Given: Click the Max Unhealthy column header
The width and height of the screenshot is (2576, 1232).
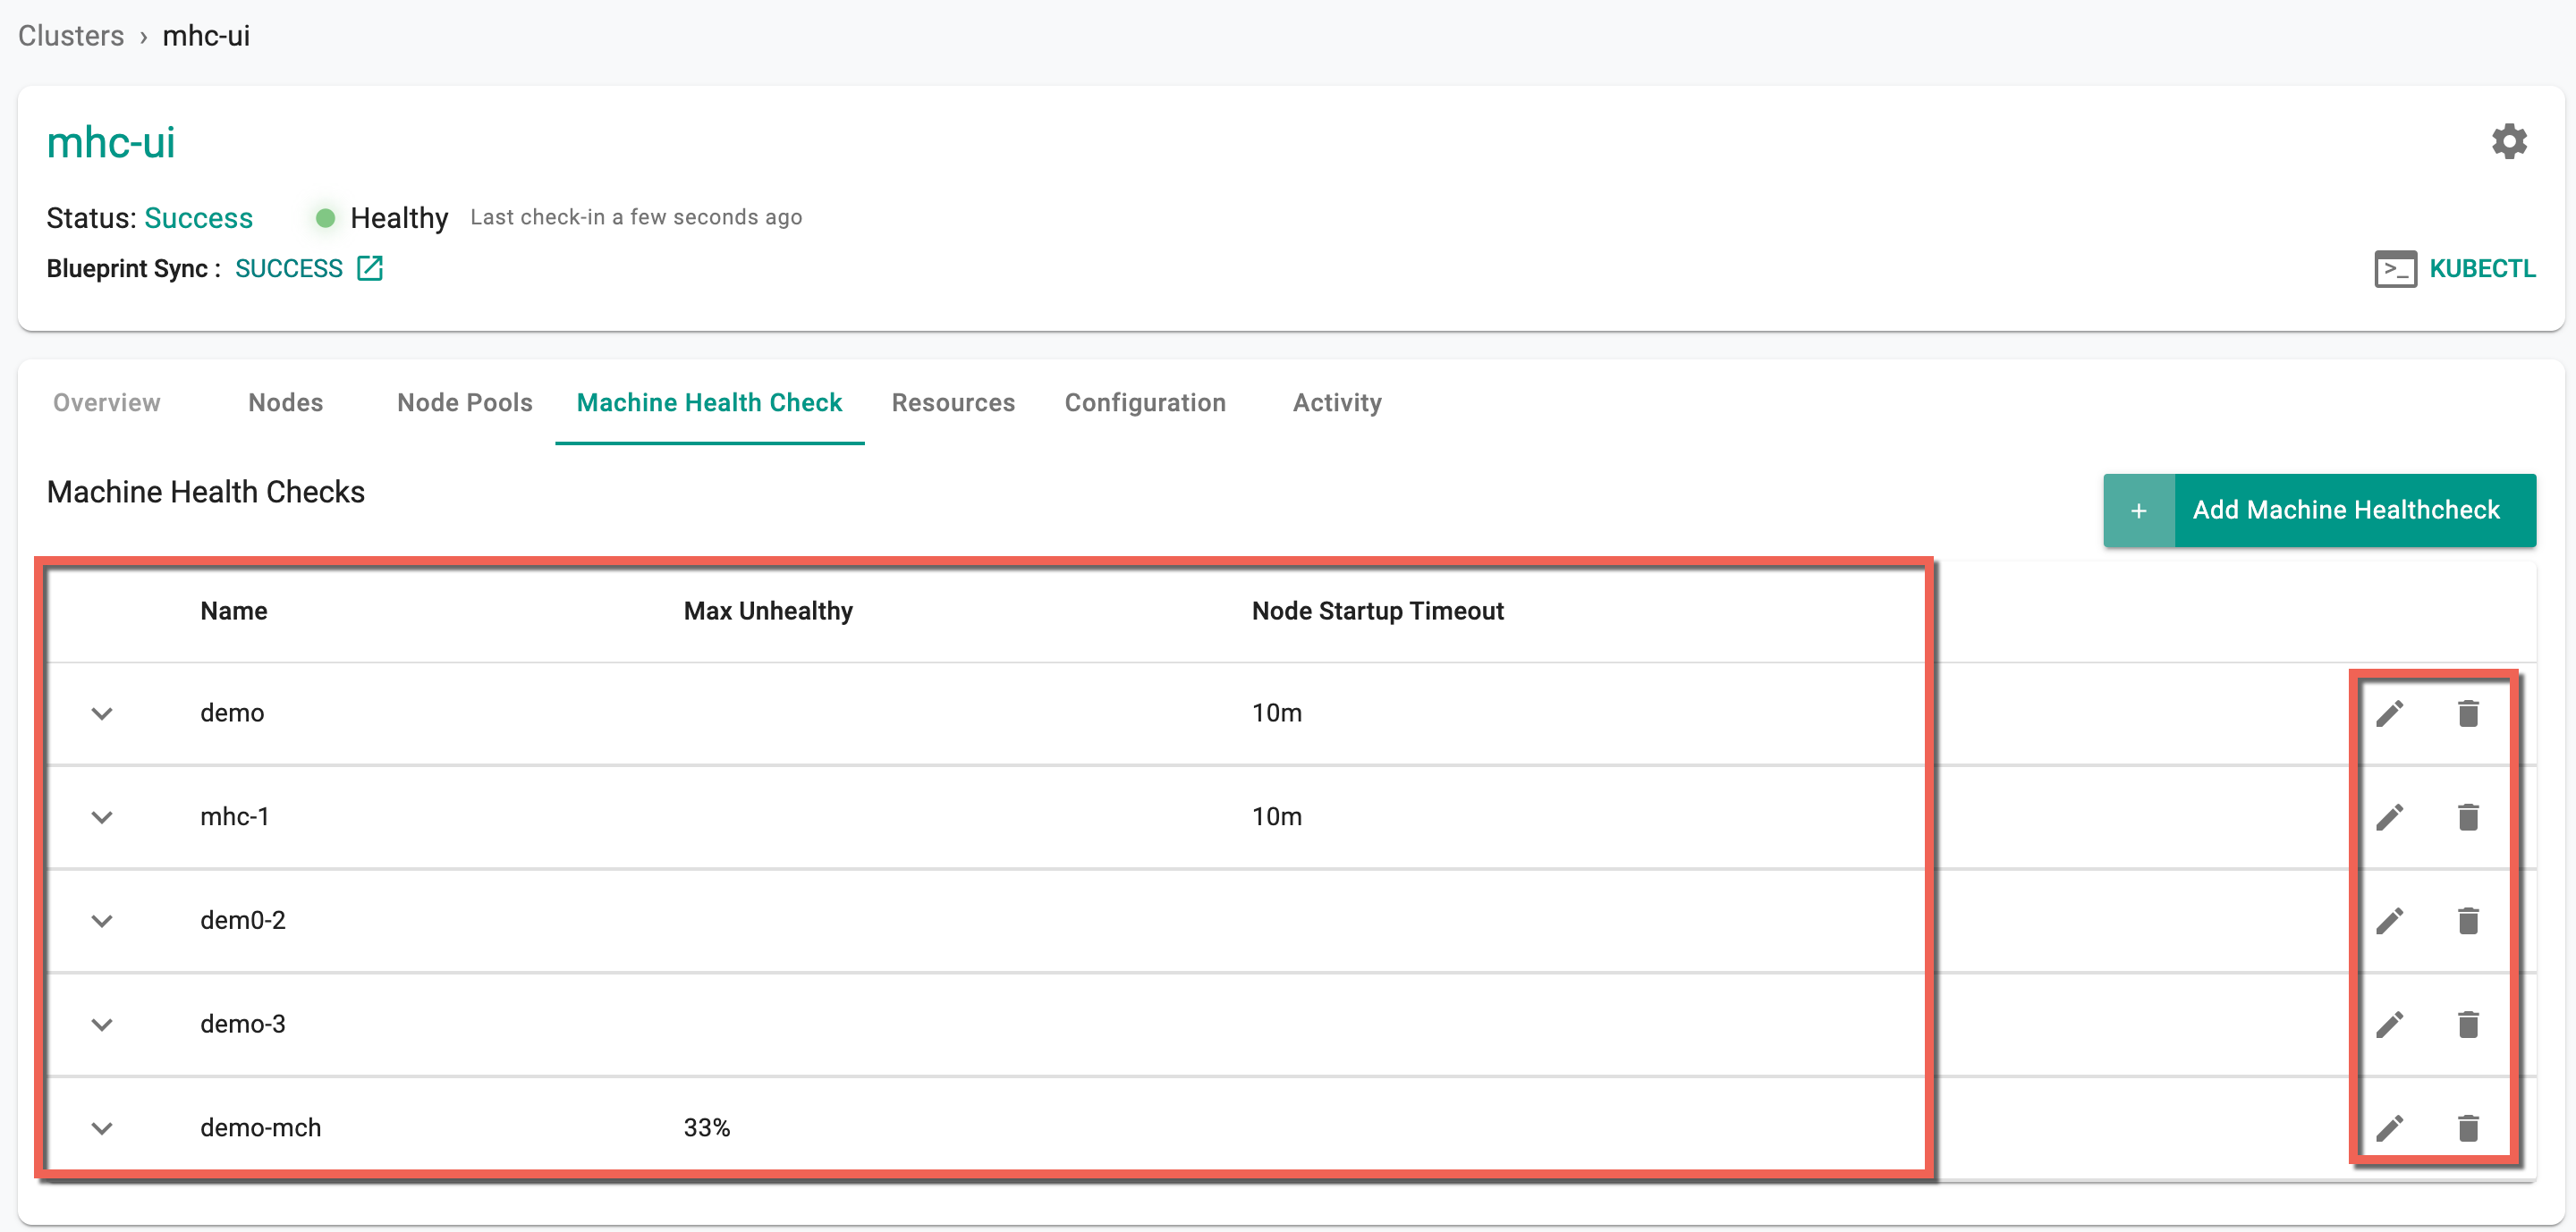Looking at the screenshot, I should [x=768, y=611].
